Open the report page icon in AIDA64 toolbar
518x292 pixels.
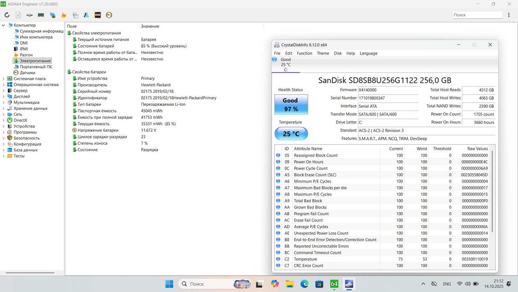18,15
